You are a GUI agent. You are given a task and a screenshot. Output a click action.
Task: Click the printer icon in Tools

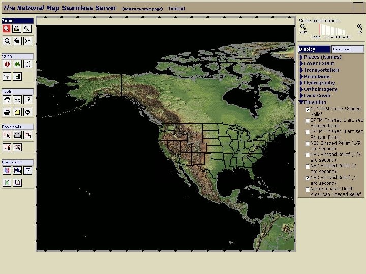coord(7,112)
